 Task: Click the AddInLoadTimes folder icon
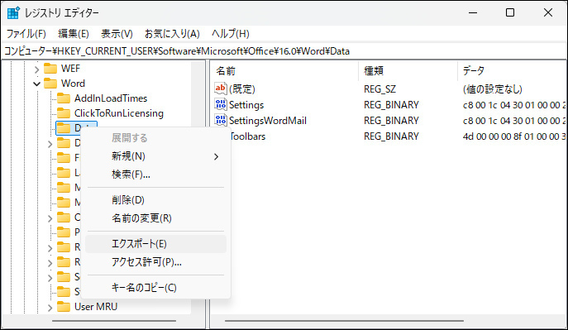(64, 98)
